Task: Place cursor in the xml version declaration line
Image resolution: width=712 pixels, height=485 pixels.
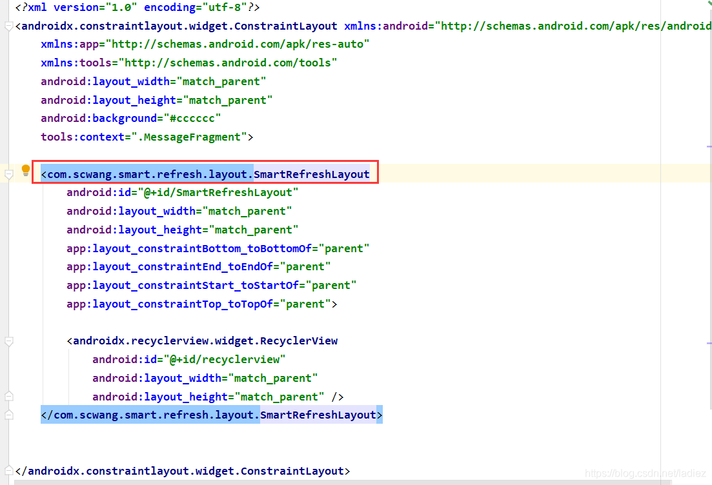Action: click(137, 8)
